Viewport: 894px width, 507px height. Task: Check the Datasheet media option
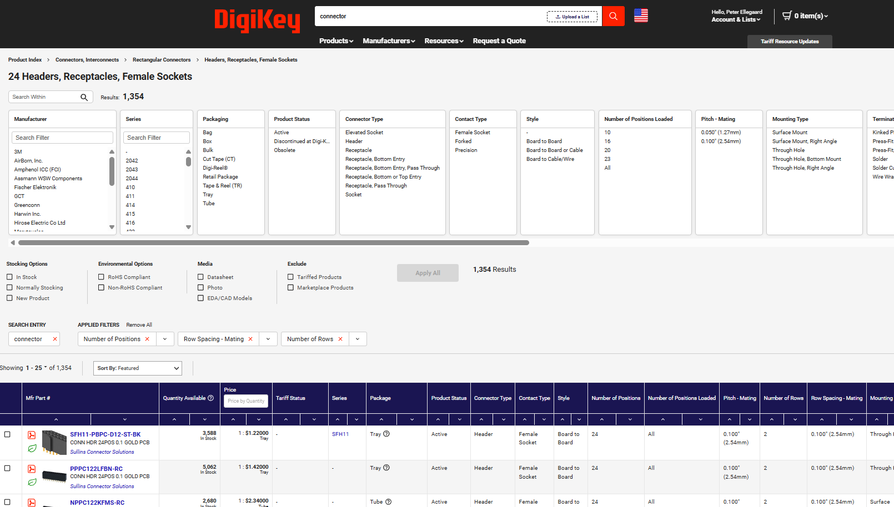coord(201,277)
